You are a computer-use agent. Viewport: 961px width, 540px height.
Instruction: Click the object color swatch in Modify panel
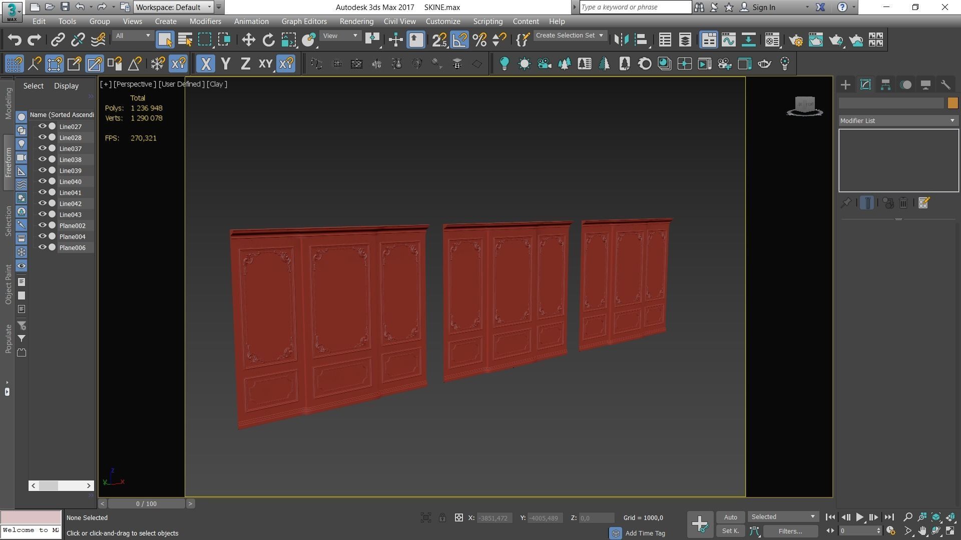(x=952, y=103)
